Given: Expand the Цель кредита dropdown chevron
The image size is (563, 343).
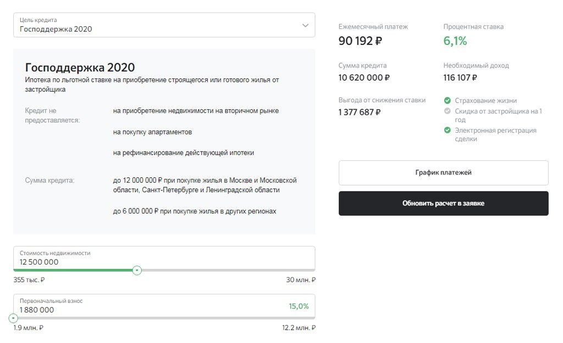Looking at the screenshot, I should [x=306, y=25].
